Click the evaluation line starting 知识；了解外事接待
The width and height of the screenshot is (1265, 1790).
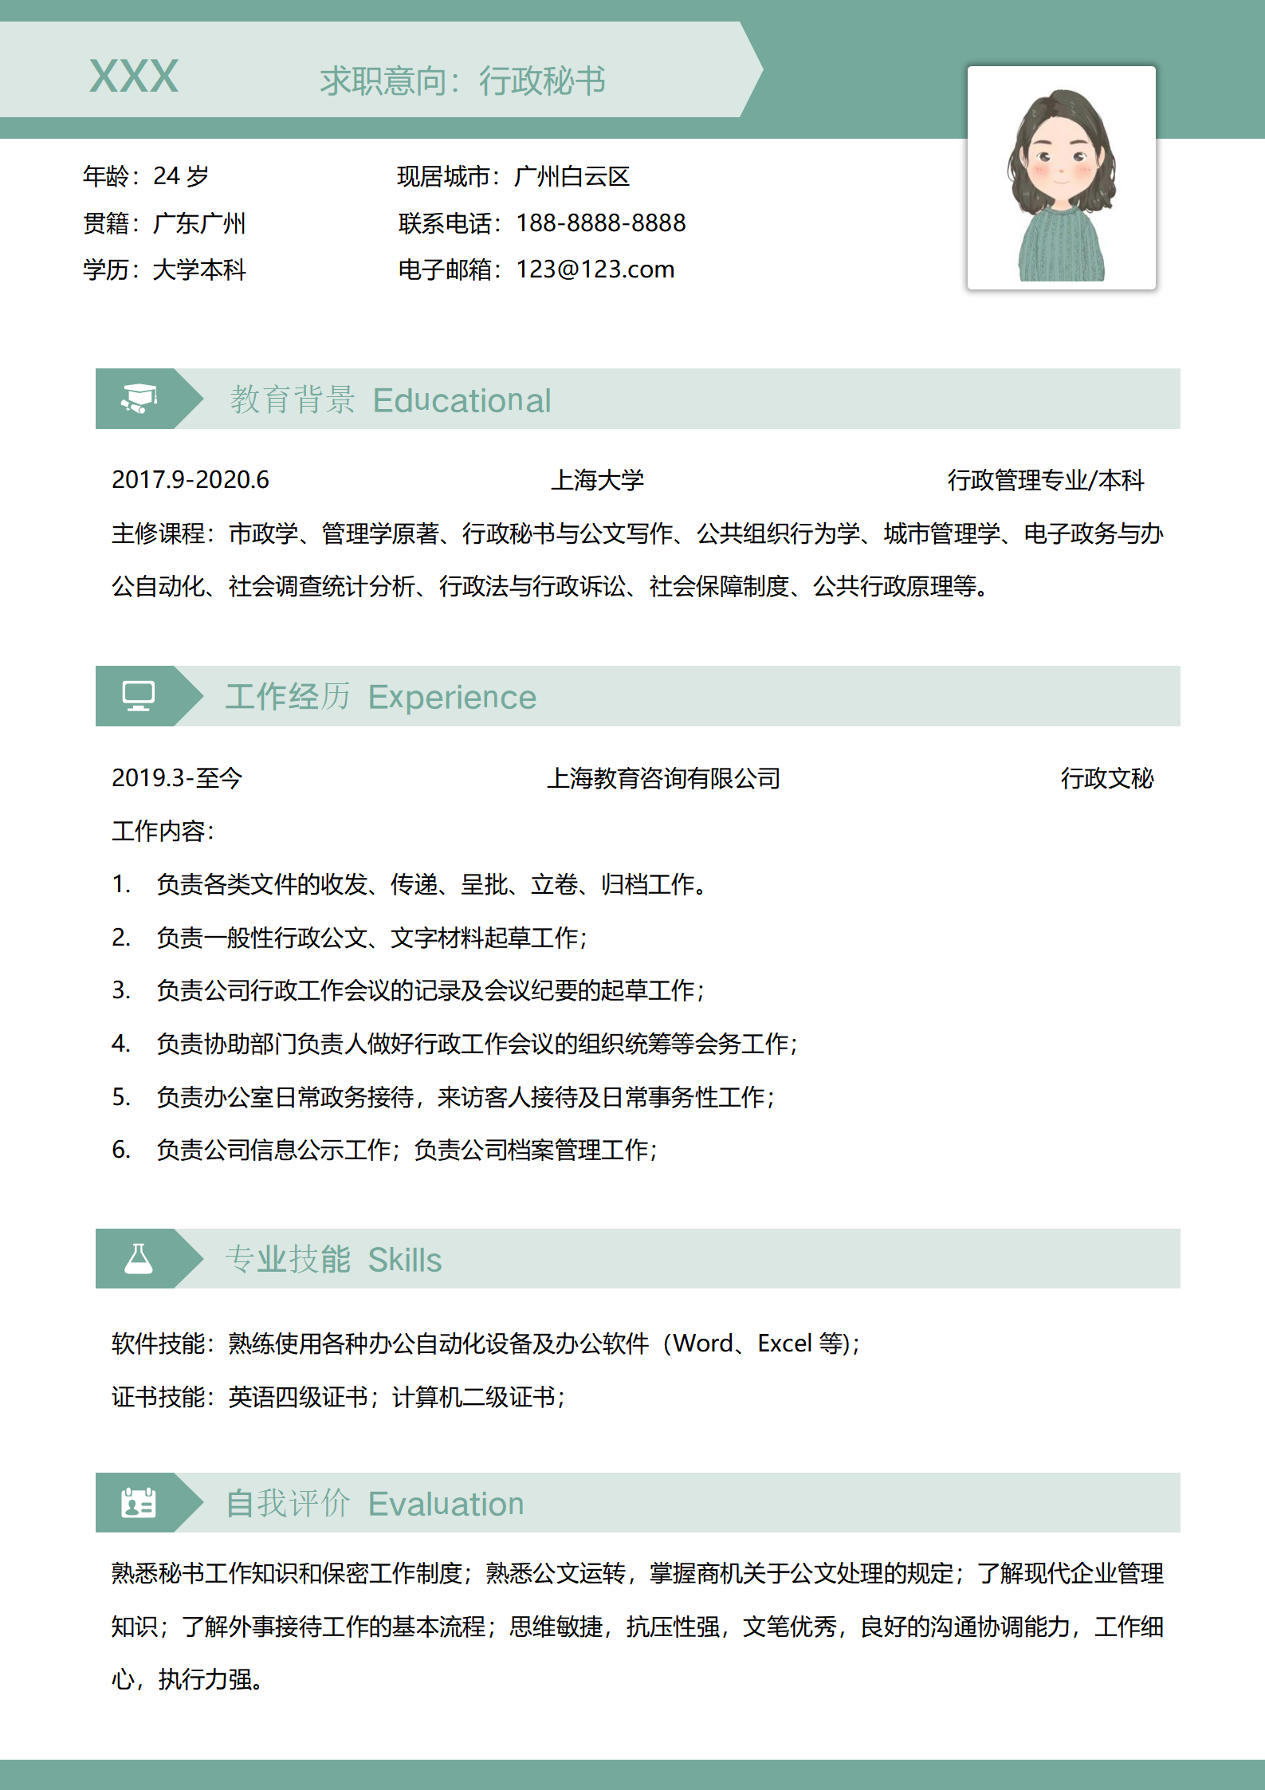coord(638,1627)
